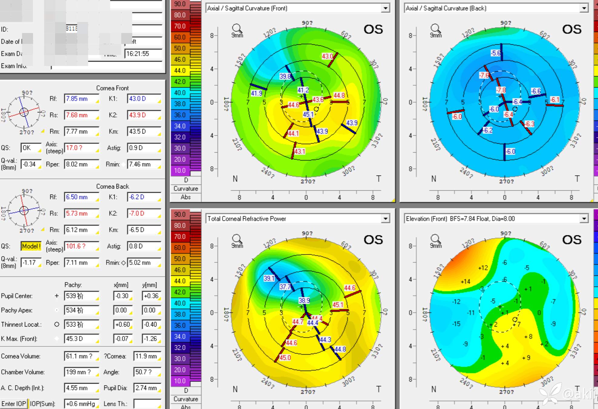The height and width of the screenshot is (409, 598).
Task: Click the Cornea Back axis compass diagram
Action: pyautogui.click(x=24, y=211)
